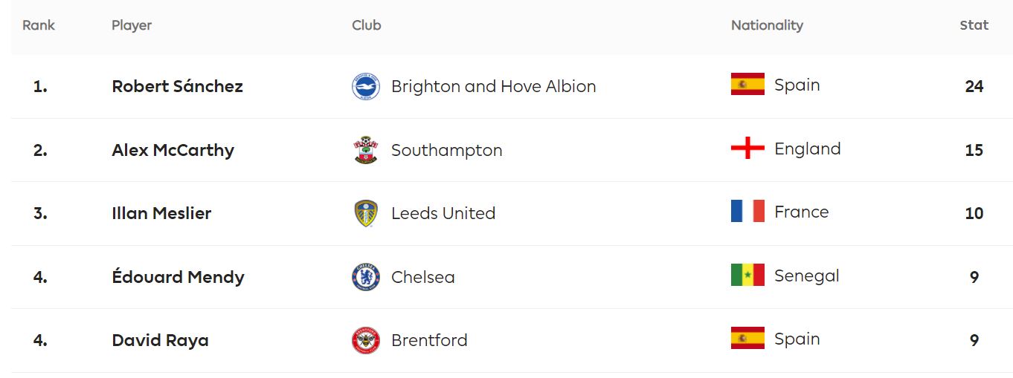This screenshot has height=378, width=1013.
Task: Open Alex McCarthy player profile
Action: [x=173, y=150]
